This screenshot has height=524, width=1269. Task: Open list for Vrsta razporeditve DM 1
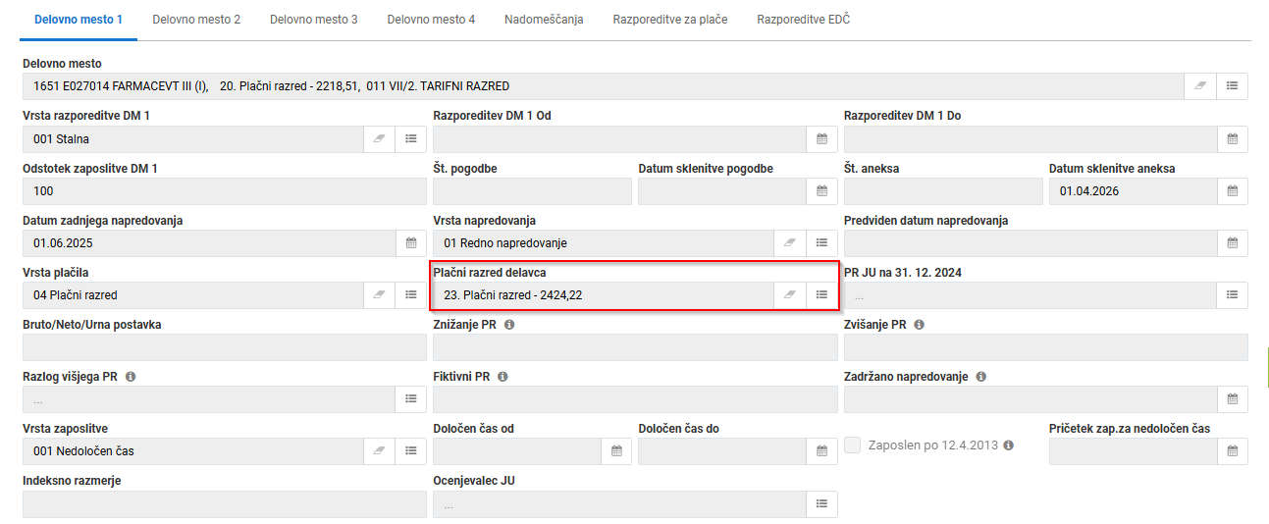[411, 139]
